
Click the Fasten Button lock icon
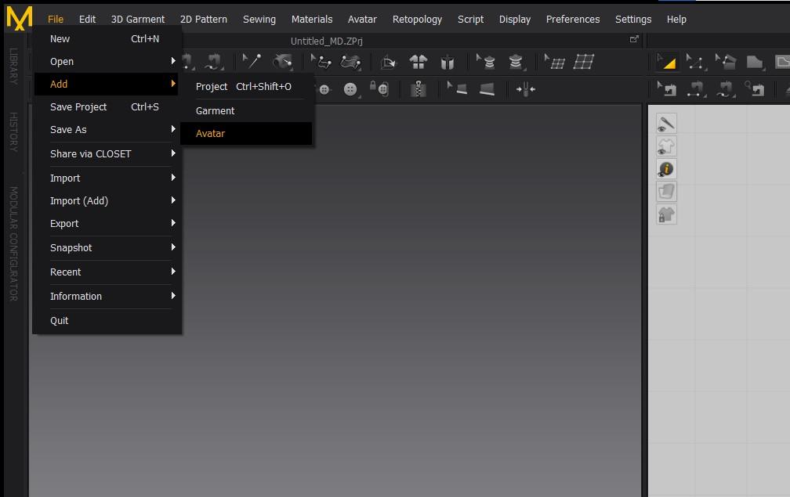(x=379, y=89)
